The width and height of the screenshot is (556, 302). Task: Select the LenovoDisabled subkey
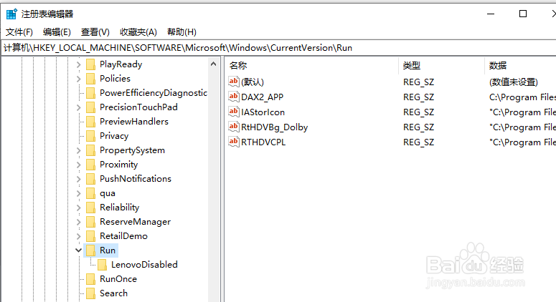click(x=144, y=265)
